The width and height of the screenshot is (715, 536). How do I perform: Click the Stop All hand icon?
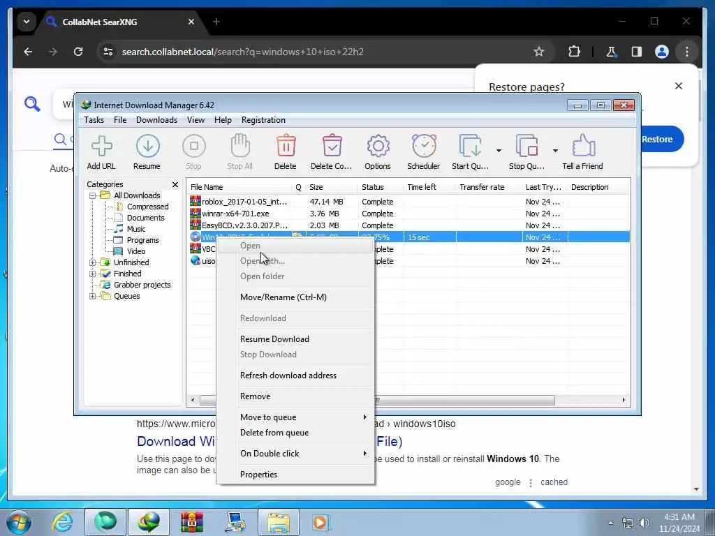240,146
